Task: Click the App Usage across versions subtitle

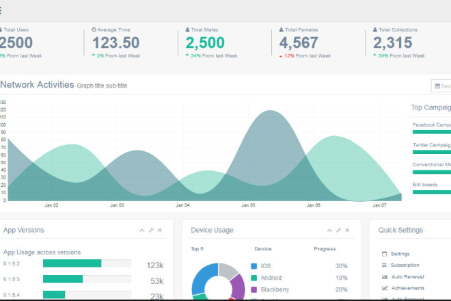Action: point(42,252)
